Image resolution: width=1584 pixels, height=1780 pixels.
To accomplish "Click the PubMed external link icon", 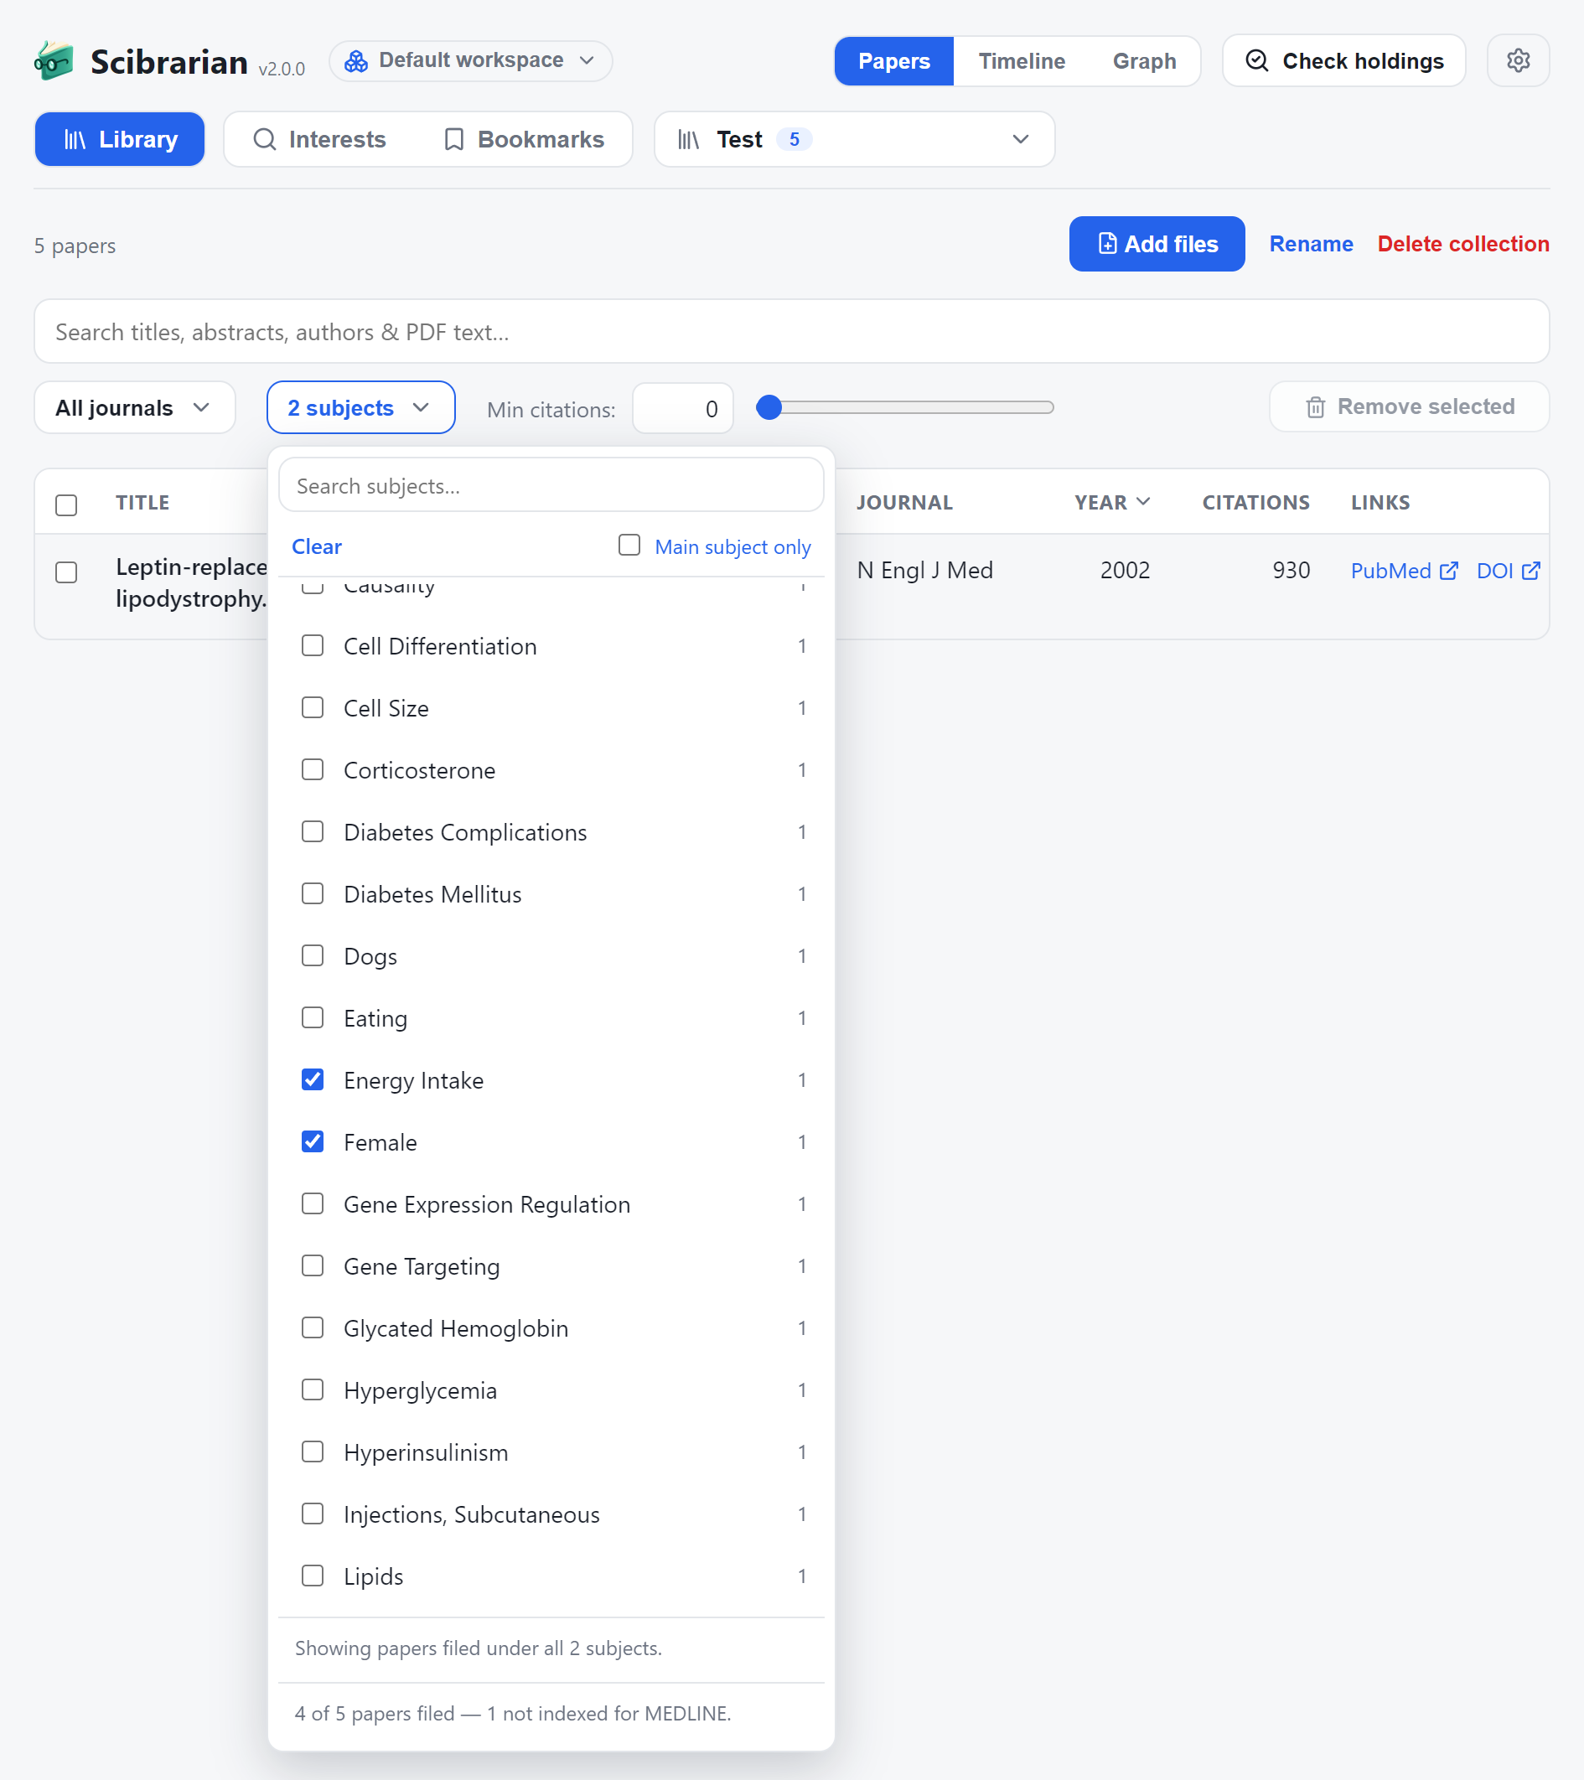I will (1449, 572).
